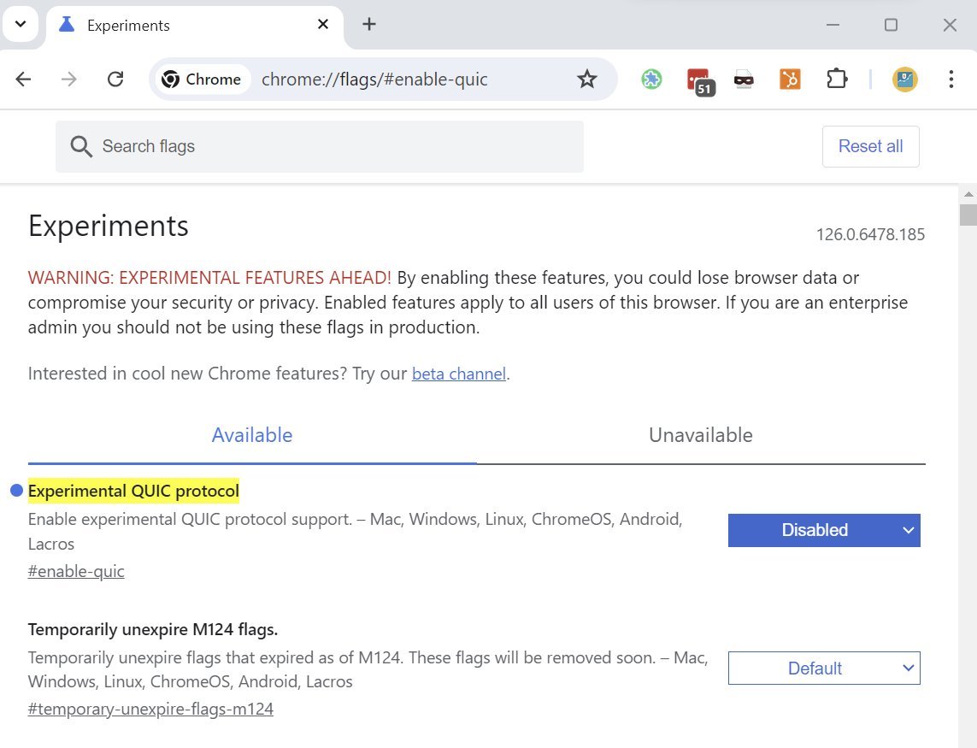977x748 pixels.
Task: Open a new tab with the plus button
Action: pyautogui.click(x=369, y=24)
